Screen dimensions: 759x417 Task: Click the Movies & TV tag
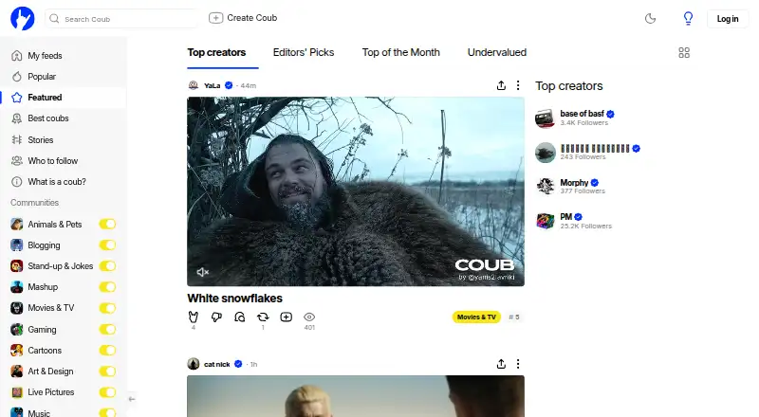pyautogui.click(x=476, y=317)
